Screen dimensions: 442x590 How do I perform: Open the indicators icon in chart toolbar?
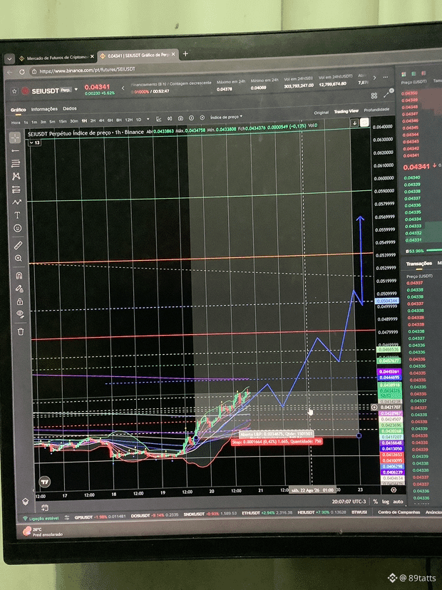tap(159, 119)
